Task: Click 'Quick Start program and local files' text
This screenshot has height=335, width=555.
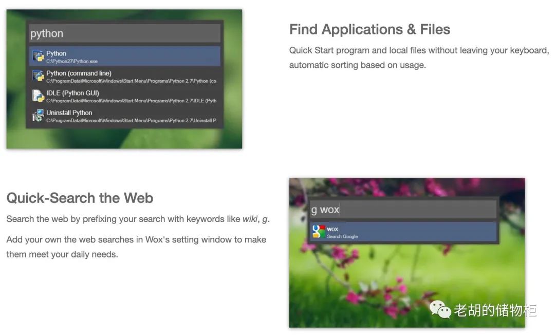Action: (x=358, y=50)
